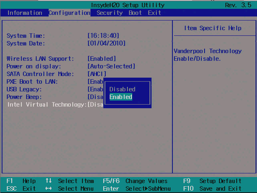The image size is (257, 193).
Task: Select the USB Legacy setting
Action: pyautogui.click(x=25, y=89)
